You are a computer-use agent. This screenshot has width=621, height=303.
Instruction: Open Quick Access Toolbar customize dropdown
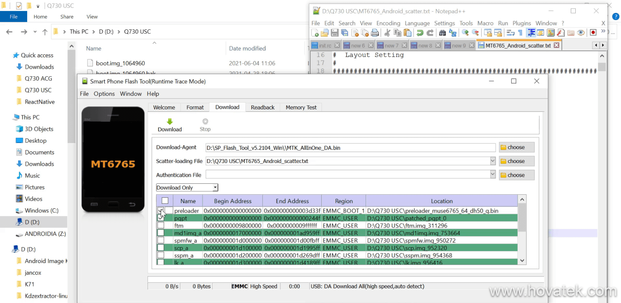38,6
